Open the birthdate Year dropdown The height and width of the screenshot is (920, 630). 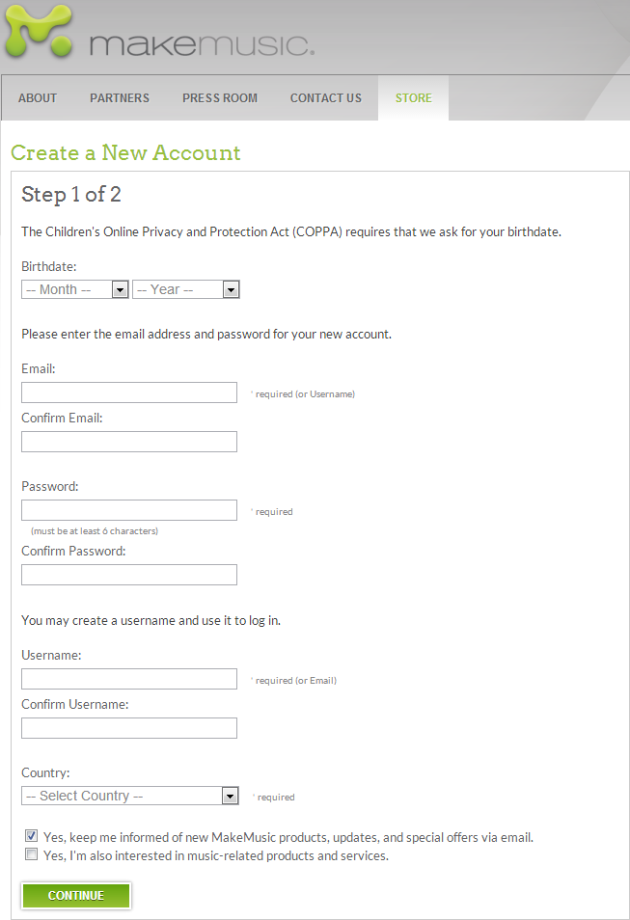(186, 289)
